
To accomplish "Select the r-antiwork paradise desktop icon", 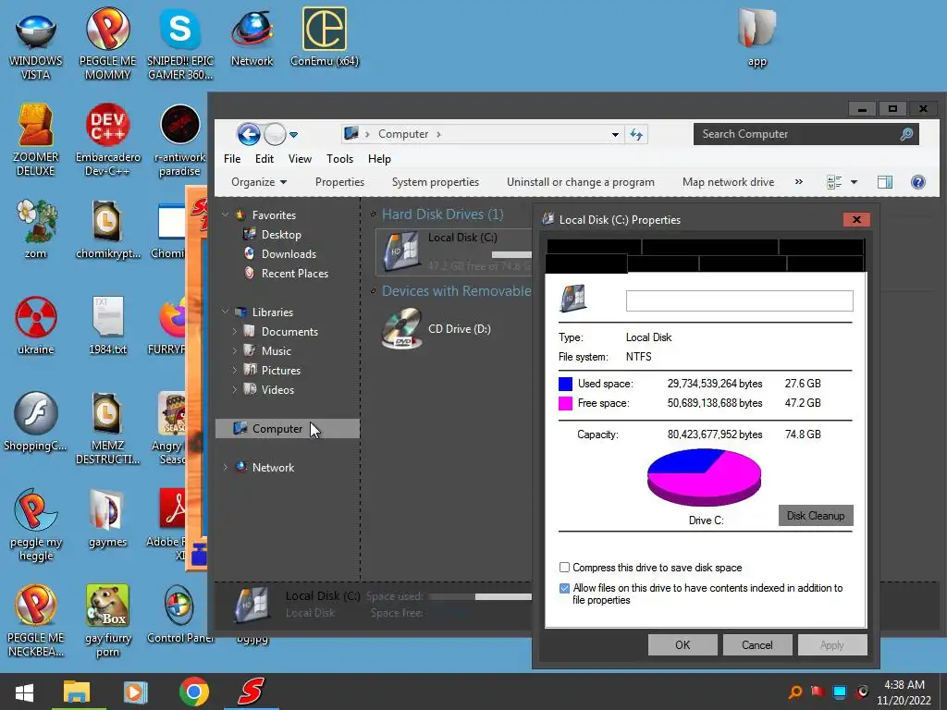I will pos(180,141).
